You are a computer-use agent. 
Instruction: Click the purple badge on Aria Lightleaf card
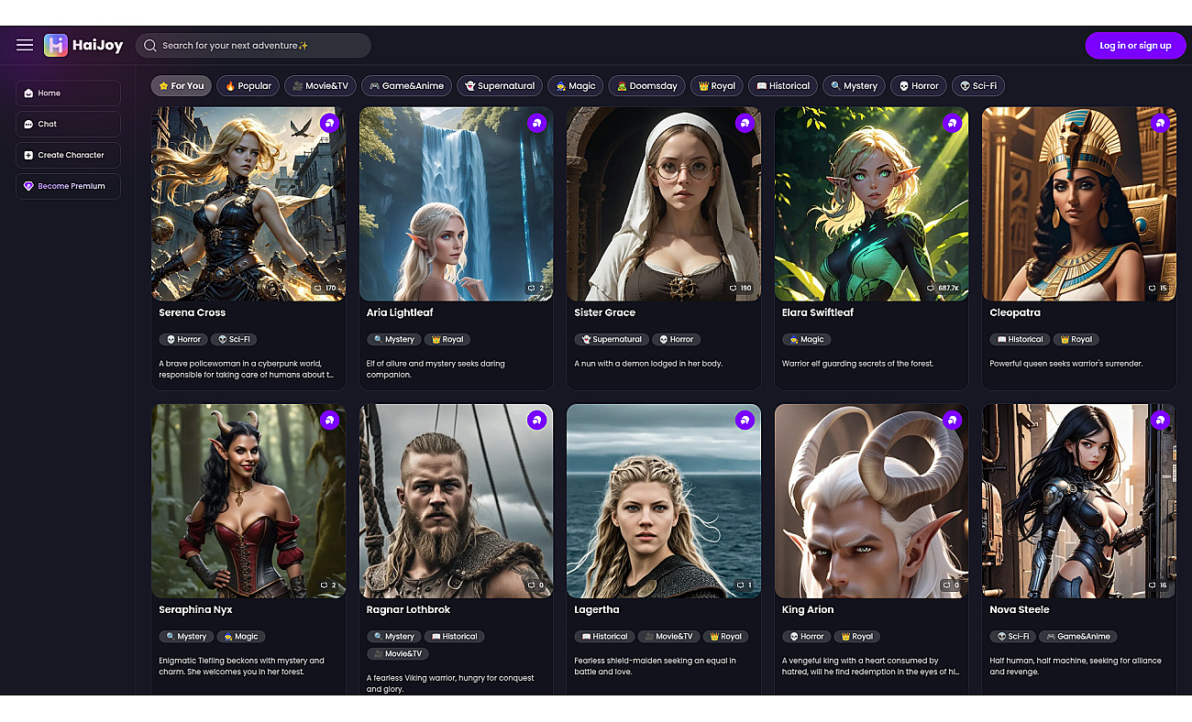[x=537, y=123]
